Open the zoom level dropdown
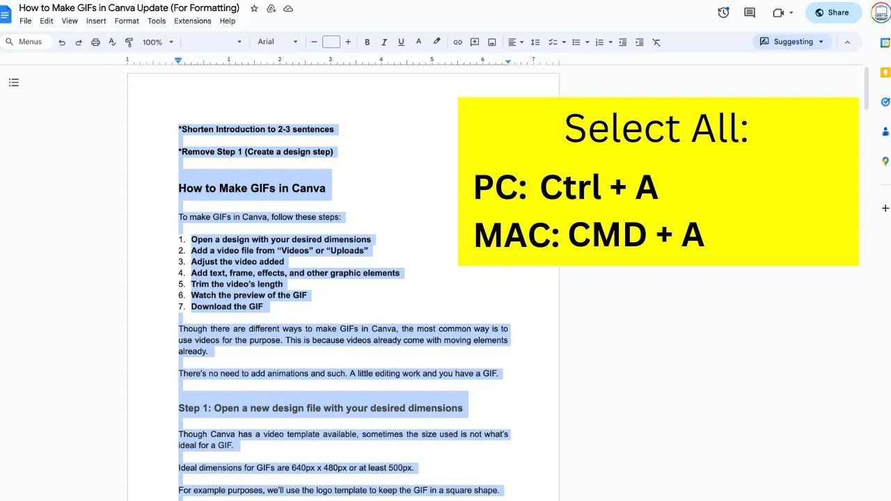 pyautogui.click(x=157, y=42)
